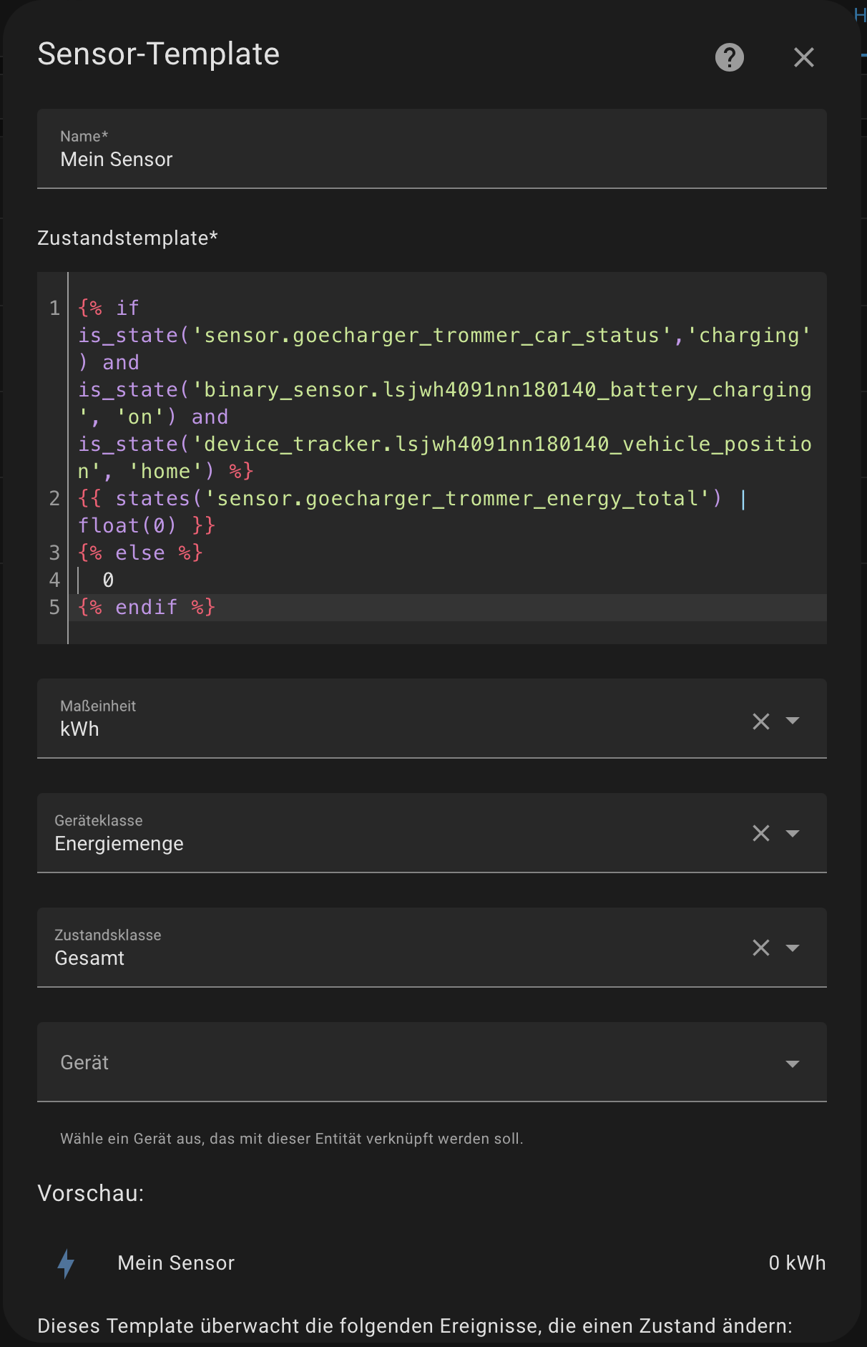Click the Name field containing Mein Sensor
The image size is (867, 1347).
click(x=432, y=149)
